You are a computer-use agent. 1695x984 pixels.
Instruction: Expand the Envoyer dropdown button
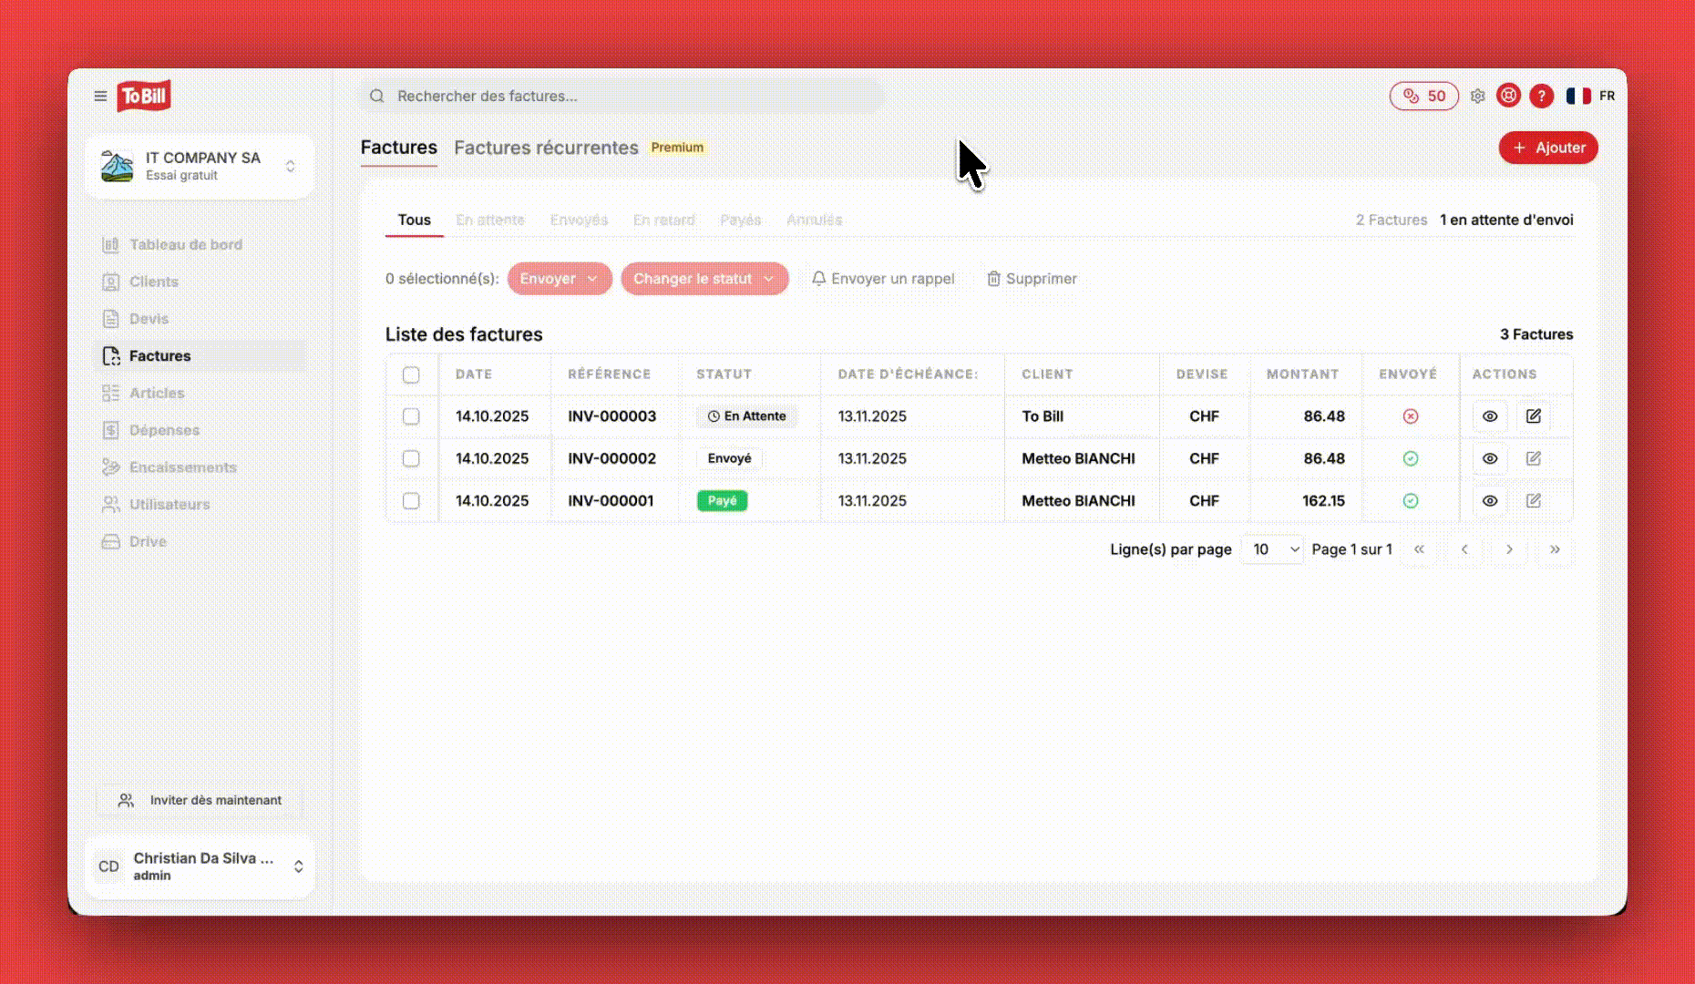(559, 279)
